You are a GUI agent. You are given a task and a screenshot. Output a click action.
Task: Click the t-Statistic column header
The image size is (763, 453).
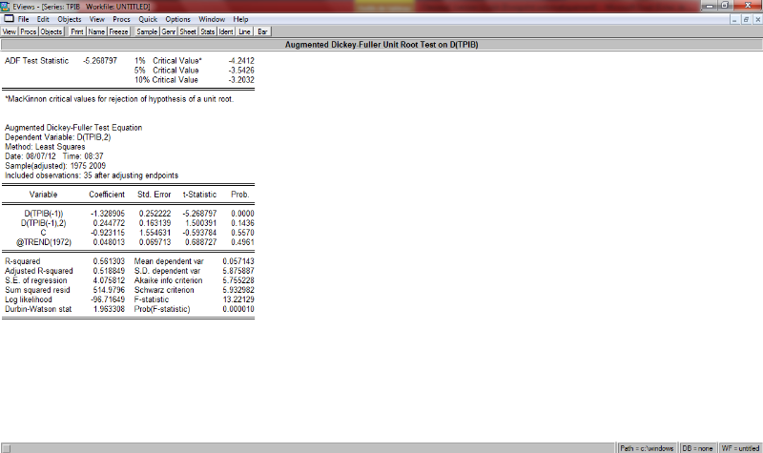point(199,195)
